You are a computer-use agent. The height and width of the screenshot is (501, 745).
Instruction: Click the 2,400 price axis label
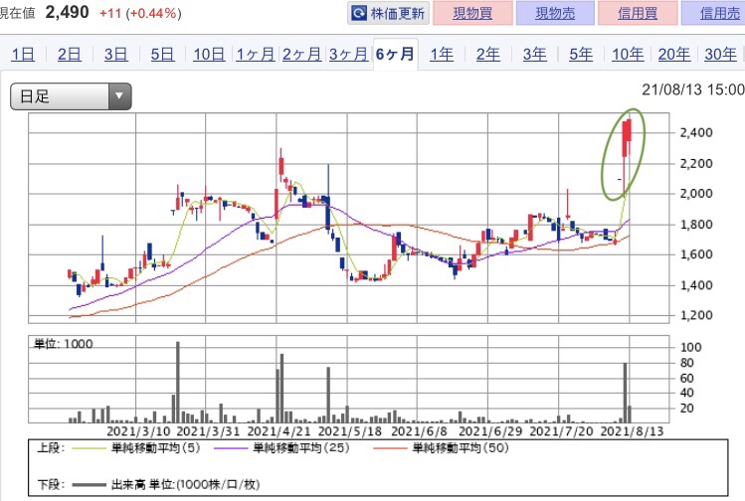click(x=696, y=132)
